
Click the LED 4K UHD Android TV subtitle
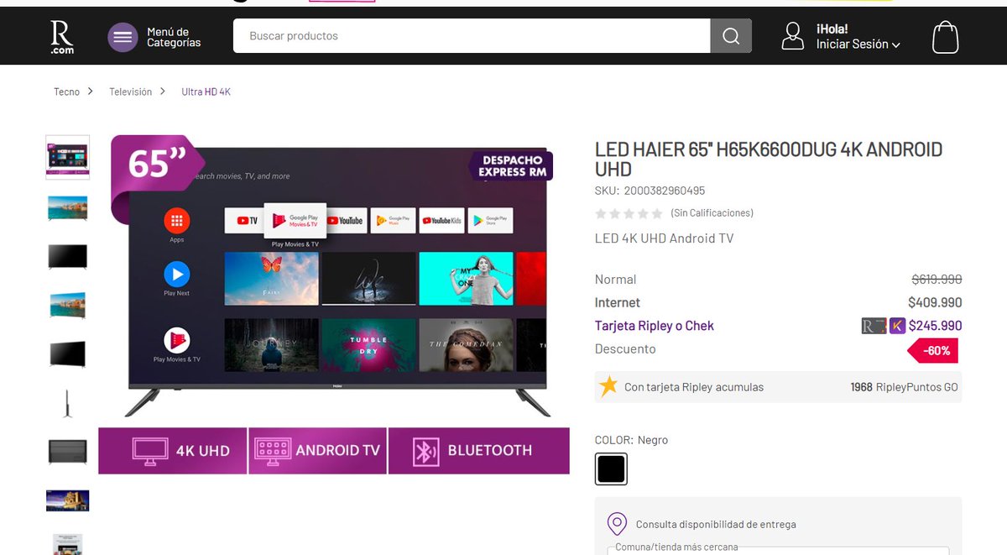tap(664, 238)
